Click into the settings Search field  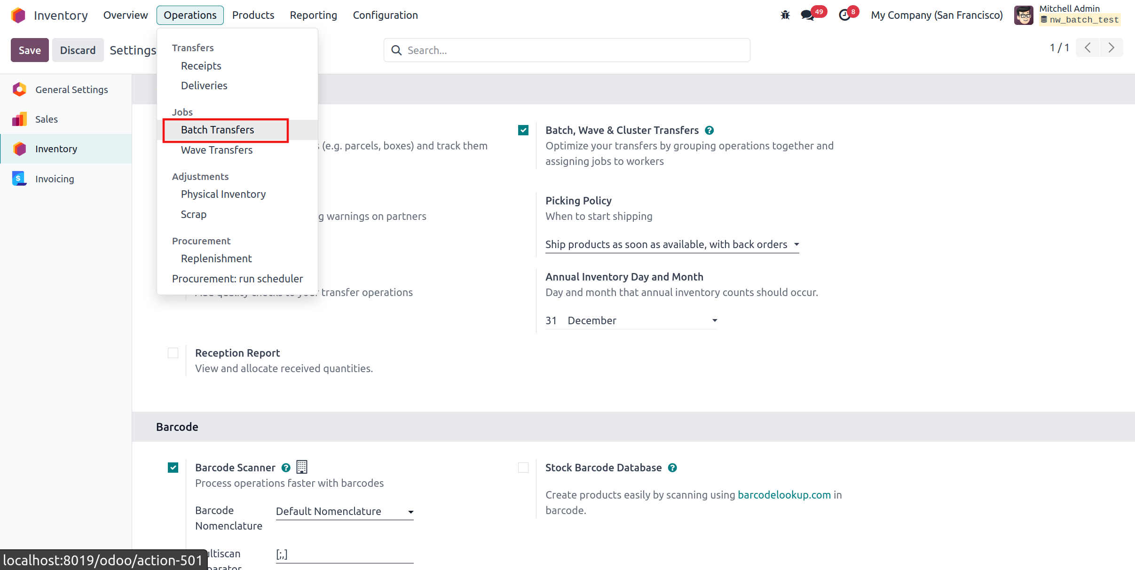567,50
